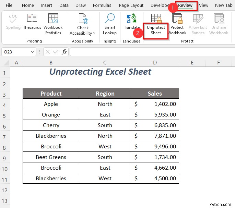Select the Blackberries cell in row 7
Screen dimensions: 235x208
pyautogui.click(x=51, y=136)
